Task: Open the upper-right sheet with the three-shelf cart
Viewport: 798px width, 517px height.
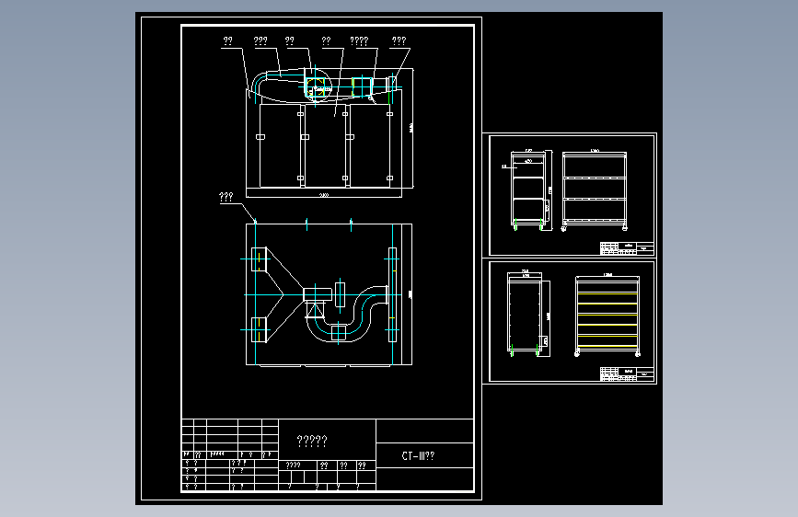Action: pos(572,195)
